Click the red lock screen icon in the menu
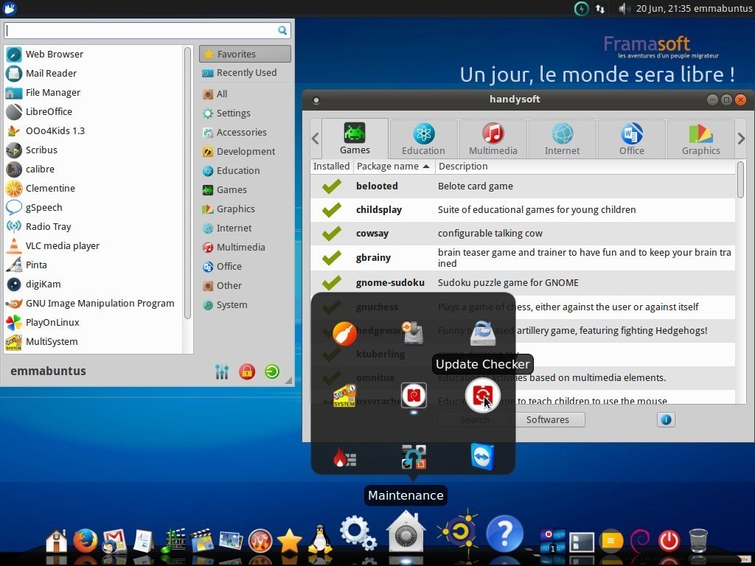 click(x=247, y=371)
